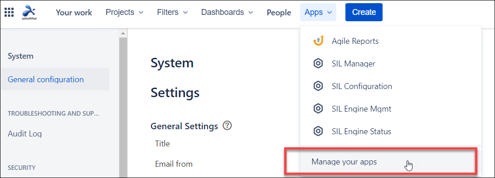Click the General Settings help icon
Screen dimensions: 495x178
click(227, 126)
